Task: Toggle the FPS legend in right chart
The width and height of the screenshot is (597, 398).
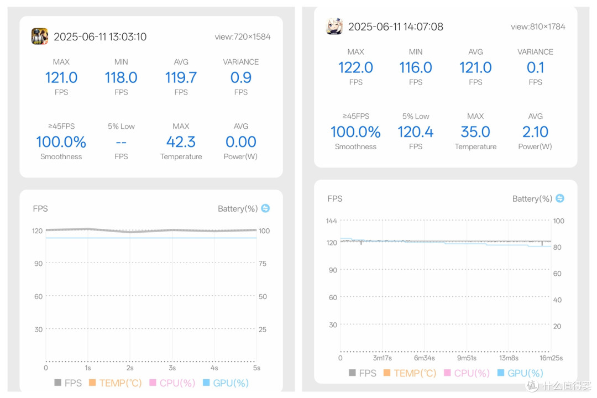Action: coord(363,373)
